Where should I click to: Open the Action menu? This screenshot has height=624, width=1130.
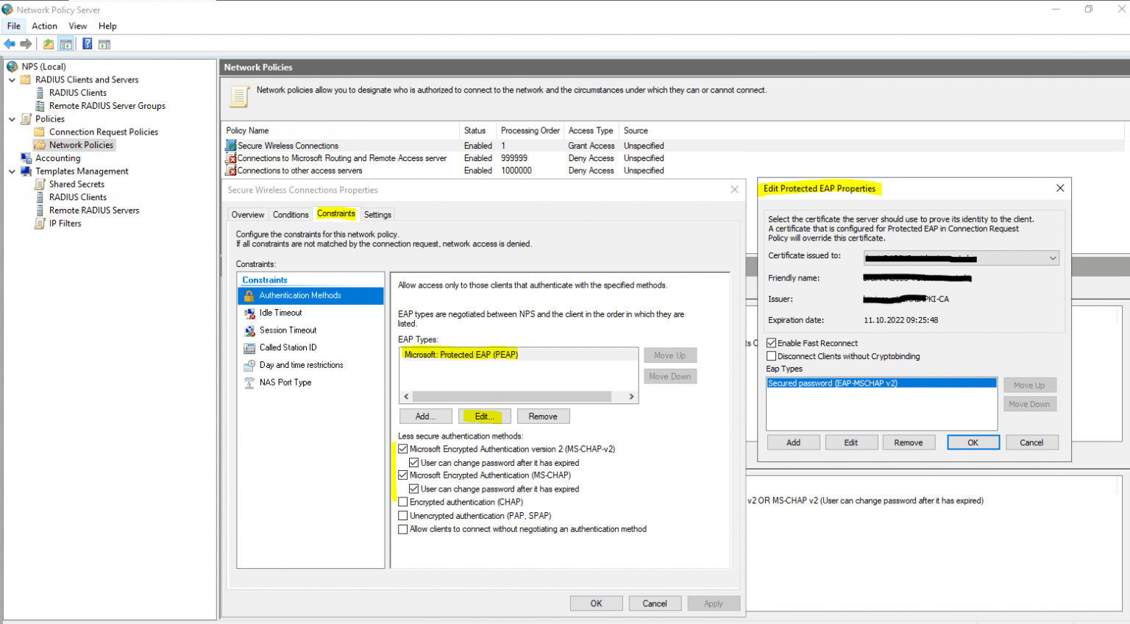(x=44, y=26)
